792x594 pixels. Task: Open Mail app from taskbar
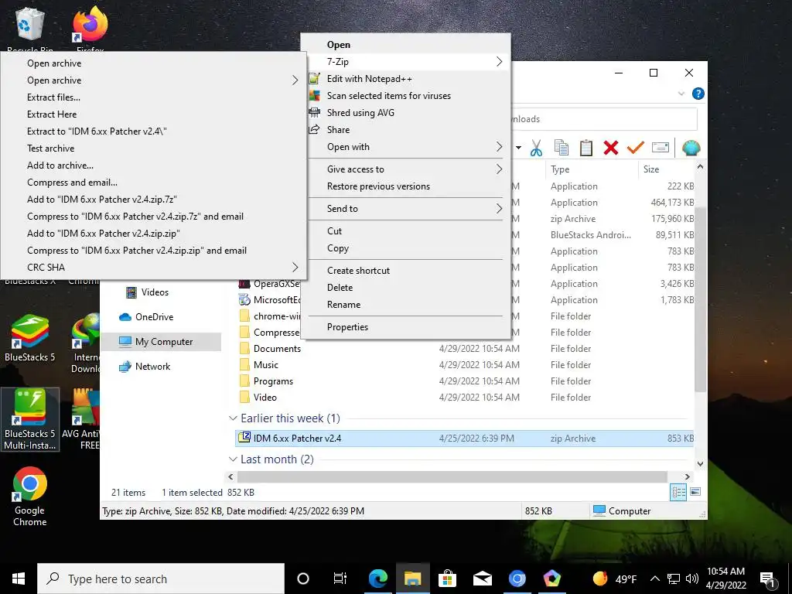click(x=483, y=579)
